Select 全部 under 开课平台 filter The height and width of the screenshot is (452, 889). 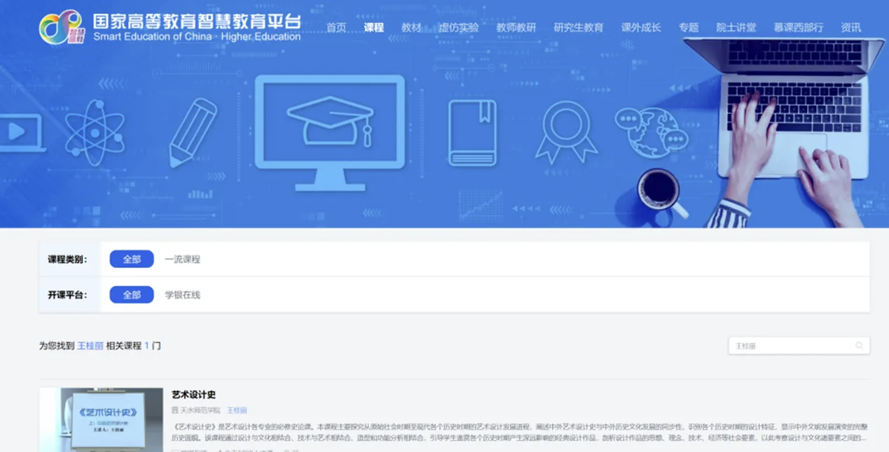[132, 295]
